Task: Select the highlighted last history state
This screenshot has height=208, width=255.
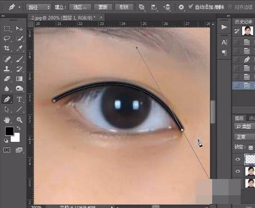Action: tap(244, 85)
